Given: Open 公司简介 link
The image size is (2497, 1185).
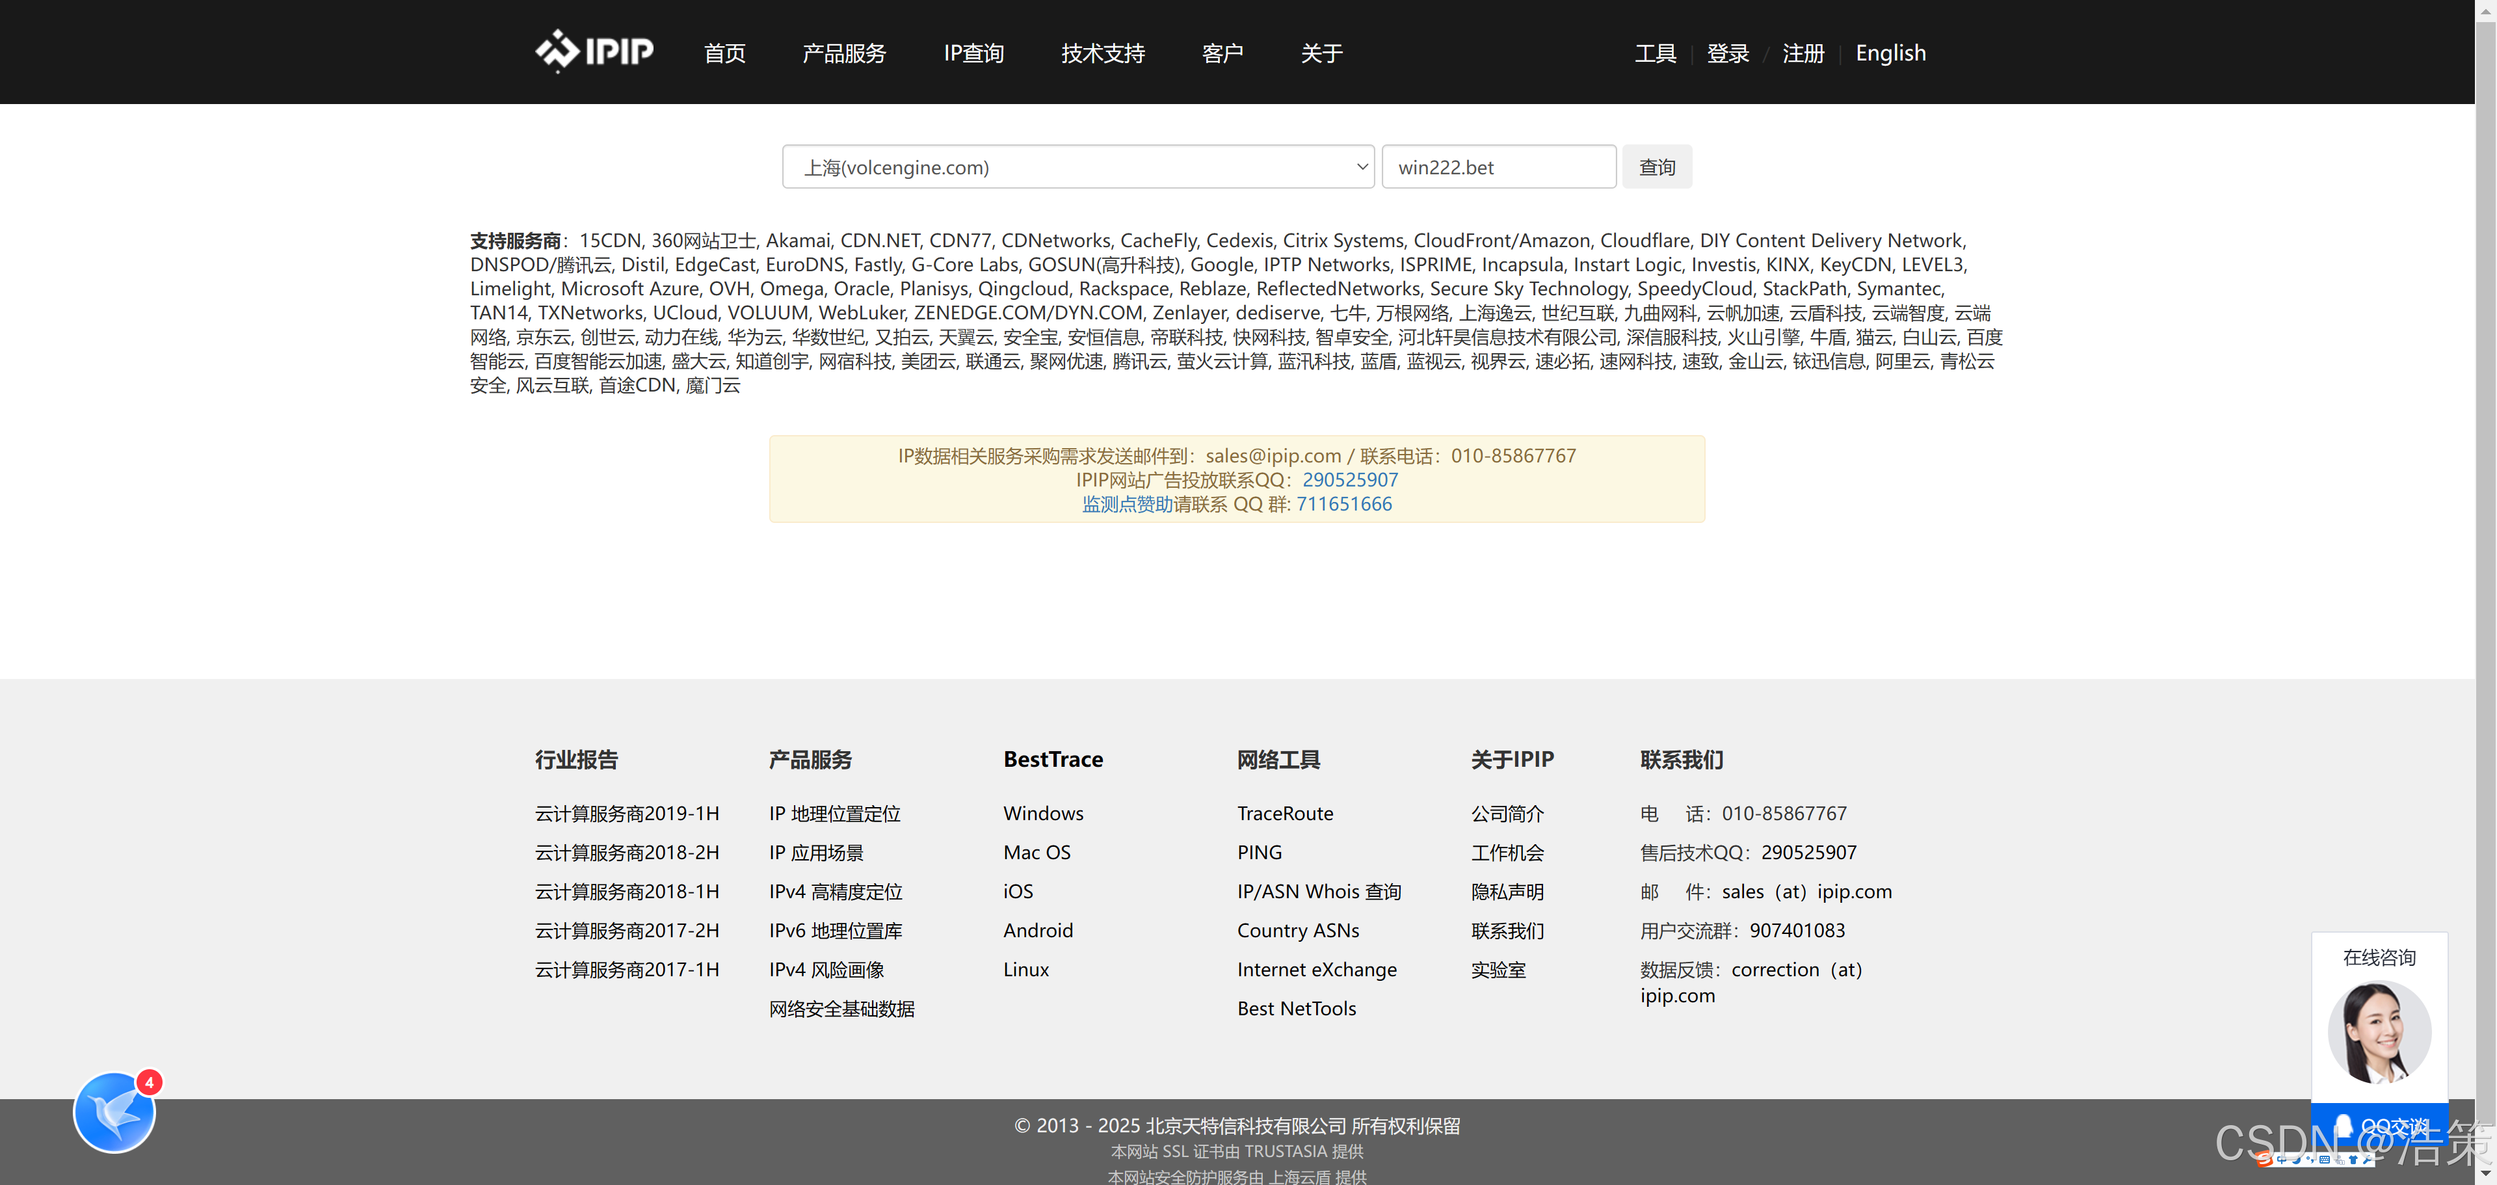Looking at the screenshot, I should 1507,814.
